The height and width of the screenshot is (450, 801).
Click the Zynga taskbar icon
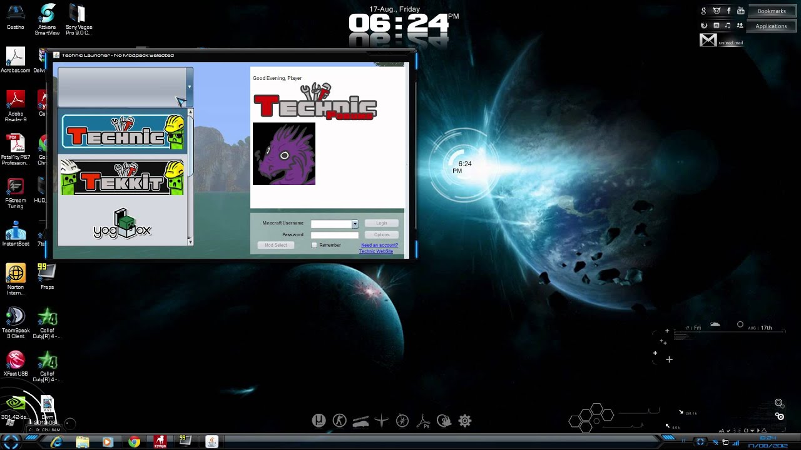pos(160,442)
